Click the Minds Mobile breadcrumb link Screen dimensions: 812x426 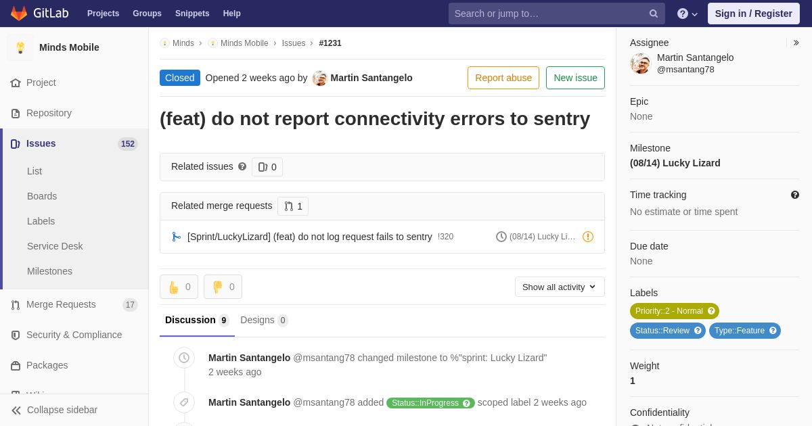[x=244, y=43]
